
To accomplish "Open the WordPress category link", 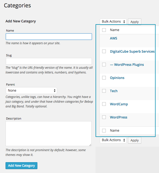I will (118, 117).
